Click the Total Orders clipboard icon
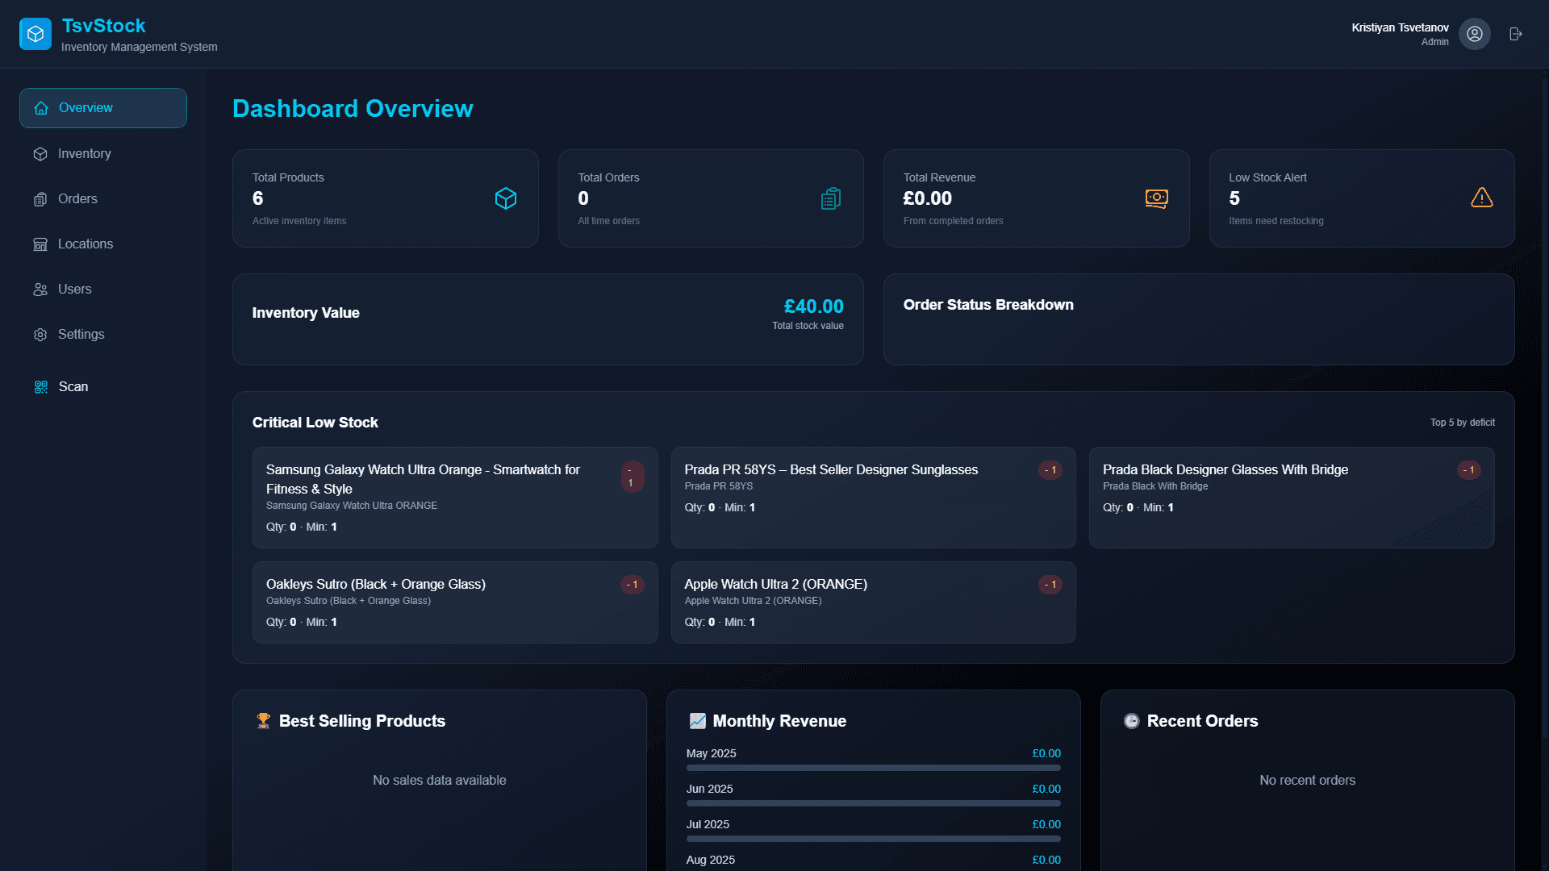 (830, 198)
